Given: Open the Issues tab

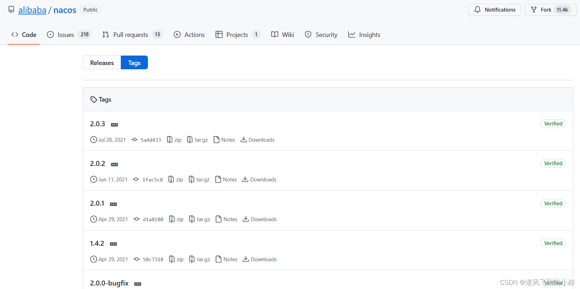Looking at the screenshot, I should point(66,34).
